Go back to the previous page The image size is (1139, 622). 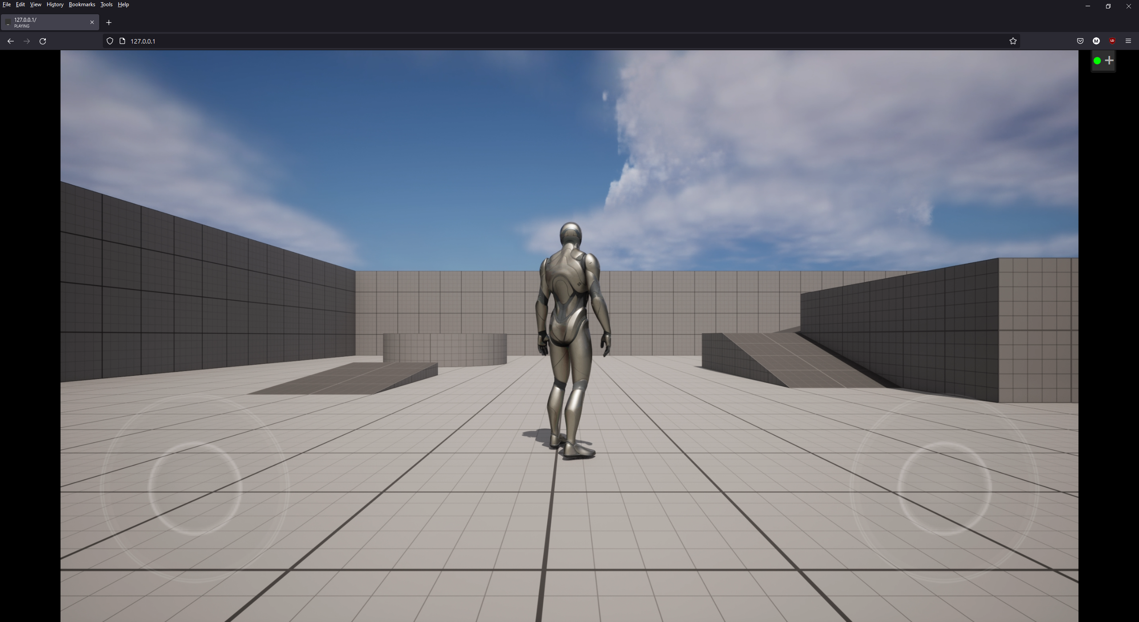[11, 41]
